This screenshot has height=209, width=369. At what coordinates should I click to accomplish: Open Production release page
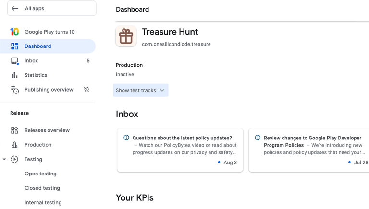48,145
